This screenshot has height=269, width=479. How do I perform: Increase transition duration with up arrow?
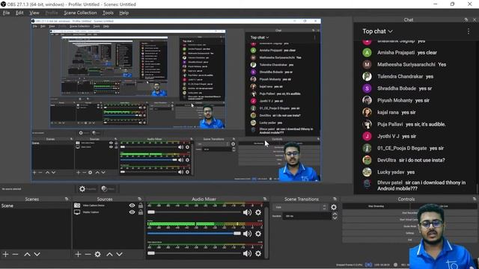tap(335, 214)
